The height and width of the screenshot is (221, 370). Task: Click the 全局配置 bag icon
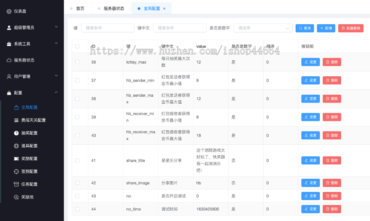pyautogui.click(x=16, y=107)
